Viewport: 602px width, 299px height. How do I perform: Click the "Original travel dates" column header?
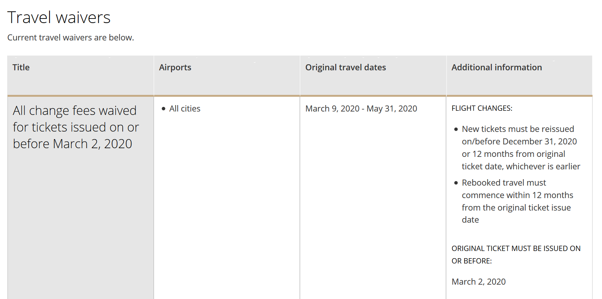tap(346, 68)
